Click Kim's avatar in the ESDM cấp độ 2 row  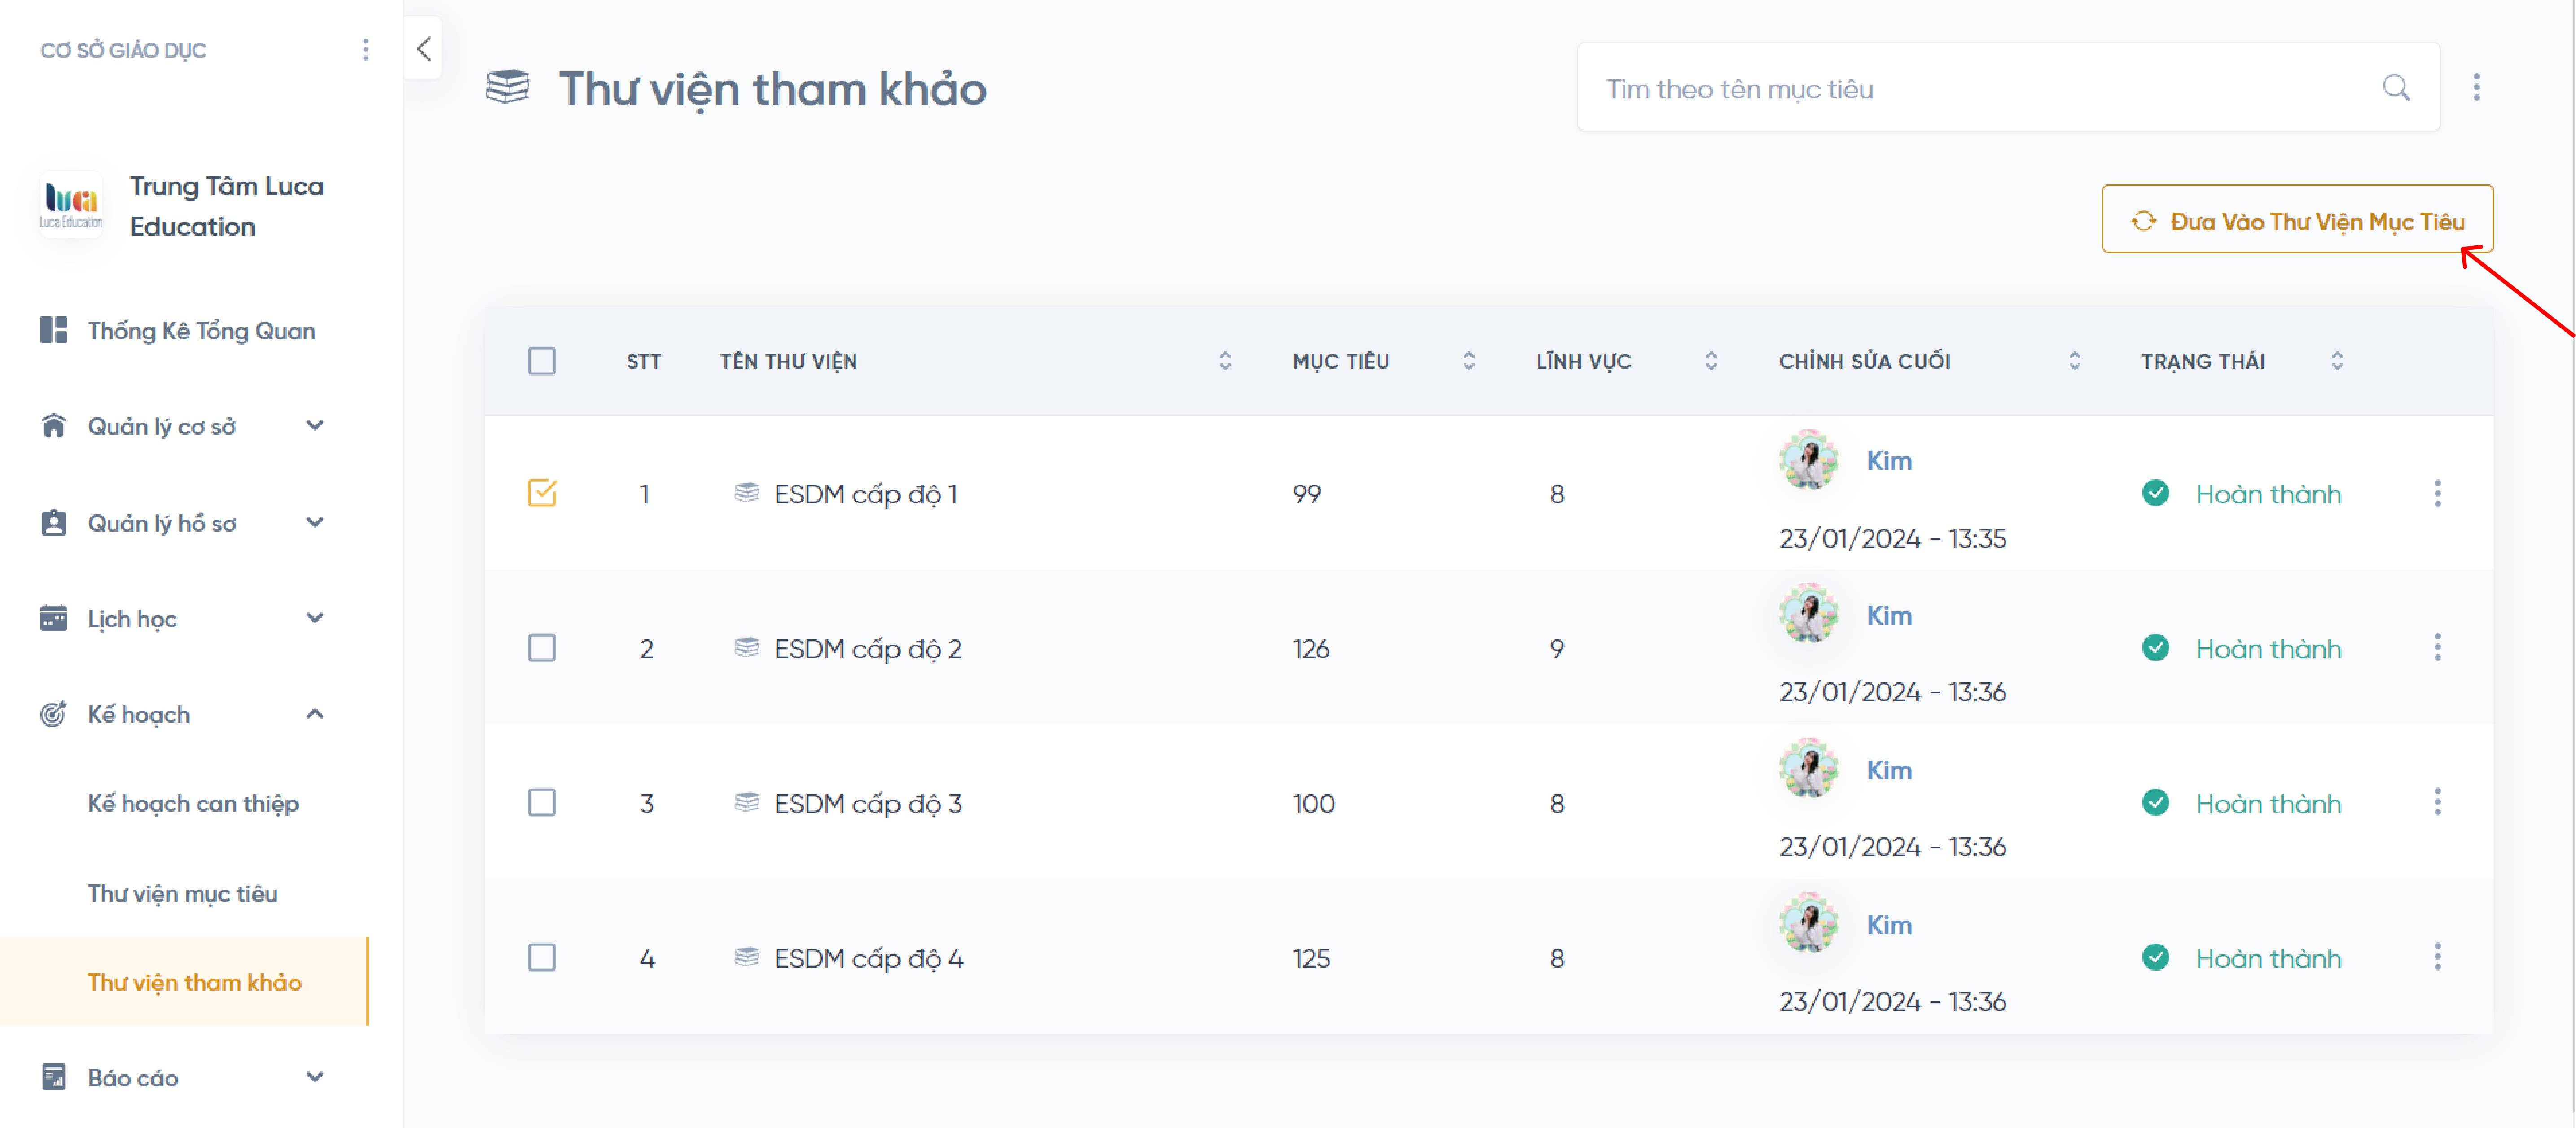point(1808,614)
